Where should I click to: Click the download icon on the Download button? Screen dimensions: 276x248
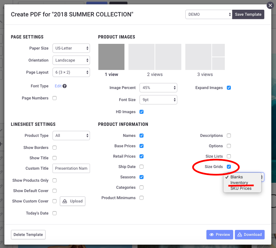click(x=240, y=235)
